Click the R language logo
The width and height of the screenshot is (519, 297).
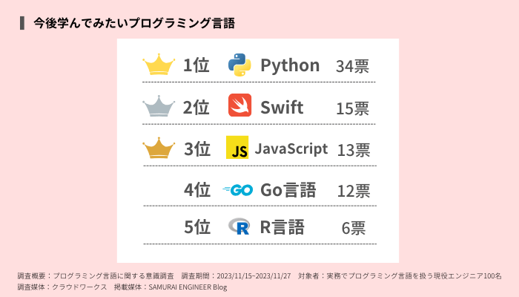[239, 227]
